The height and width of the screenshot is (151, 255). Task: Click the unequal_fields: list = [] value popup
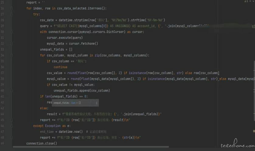[75, 103]
